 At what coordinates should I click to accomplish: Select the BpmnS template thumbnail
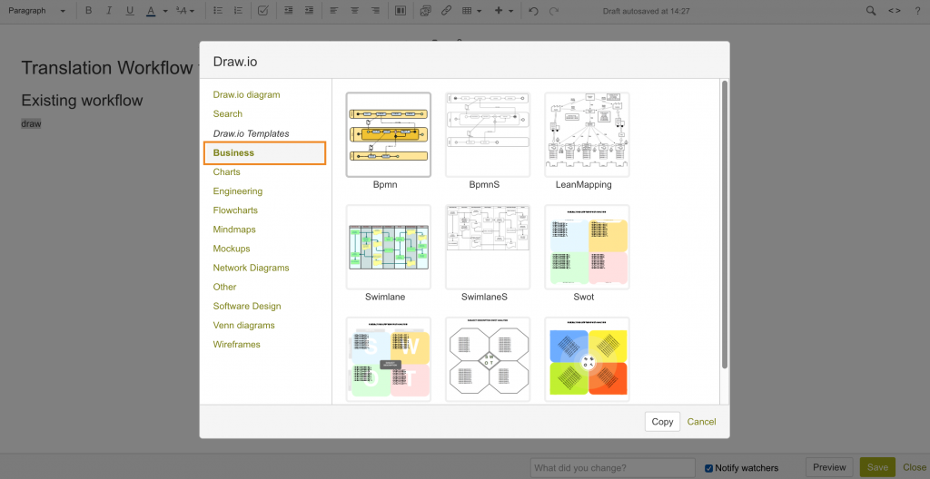488,134
